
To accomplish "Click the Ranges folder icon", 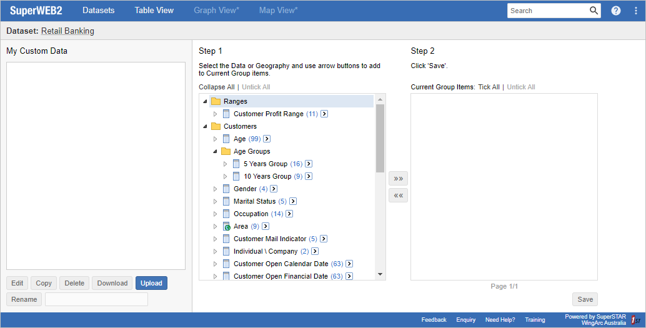I will pos(216,101).
